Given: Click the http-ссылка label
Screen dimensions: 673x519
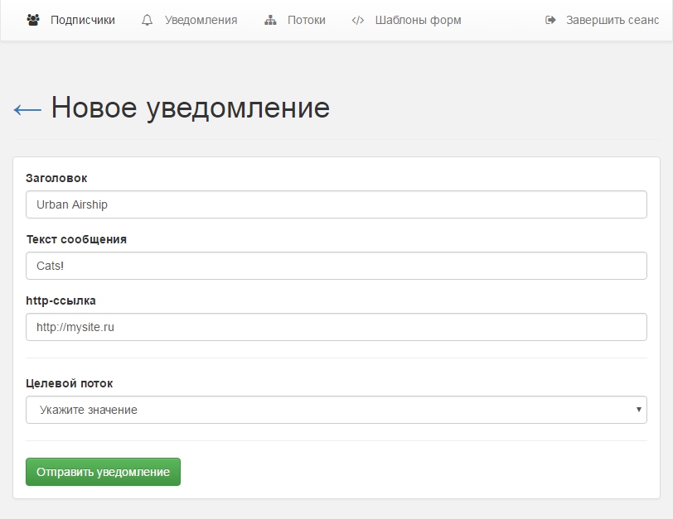Looking at the screenshot, I should tap(61, 300).
